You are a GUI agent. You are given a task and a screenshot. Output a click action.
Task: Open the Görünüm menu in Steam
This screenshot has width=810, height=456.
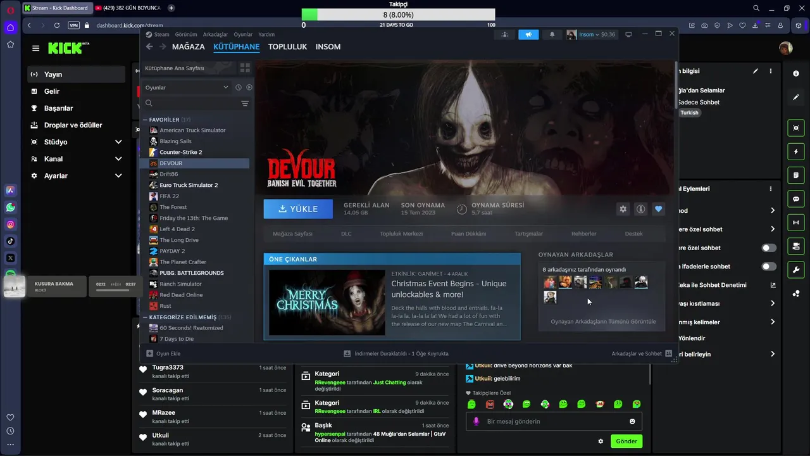(186, 34)
